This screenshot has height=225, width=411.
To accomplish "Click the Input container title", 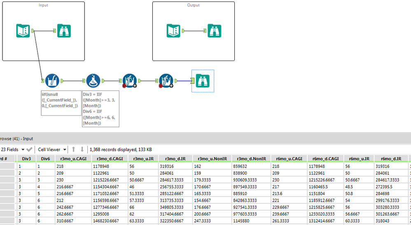I will point(43,5).
